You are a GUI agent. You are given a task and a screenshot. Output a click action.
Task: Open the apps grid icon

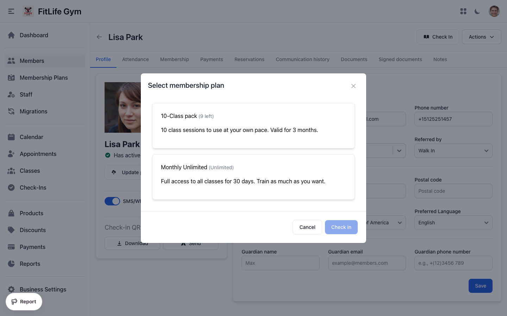[463, 11]
